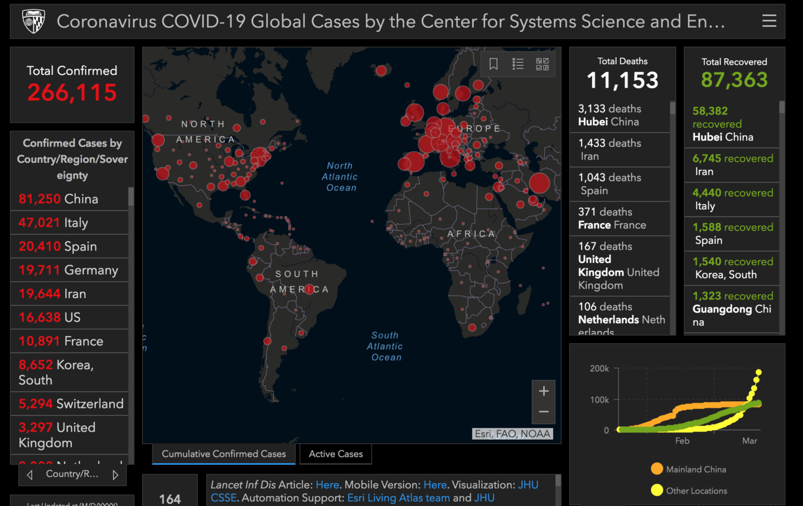Toggle the orange series dot in the chart

click(x=657, y=469)
